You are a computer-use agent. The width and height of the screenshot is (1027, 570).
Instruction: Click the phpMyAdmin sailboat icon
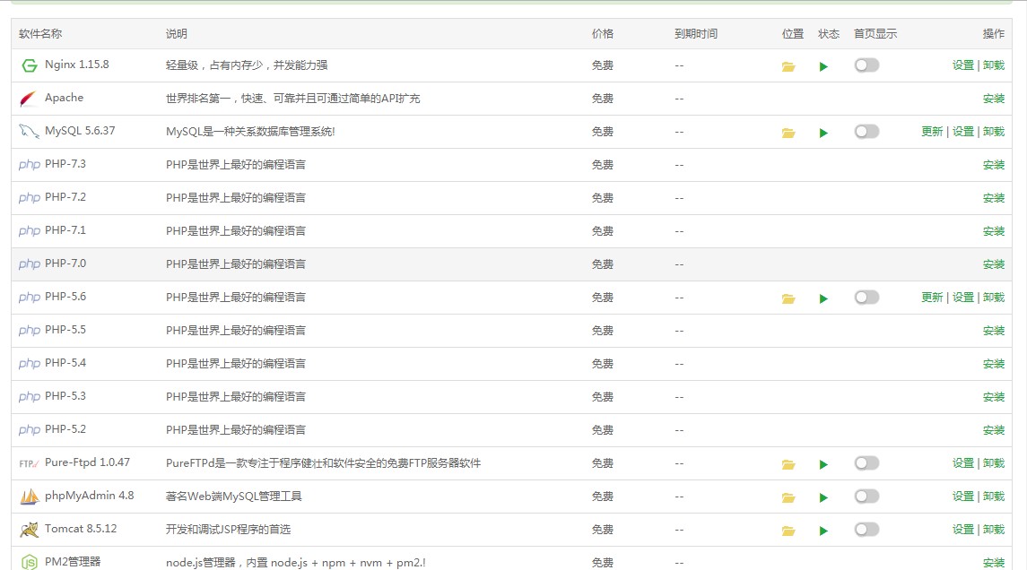(30, 497)
